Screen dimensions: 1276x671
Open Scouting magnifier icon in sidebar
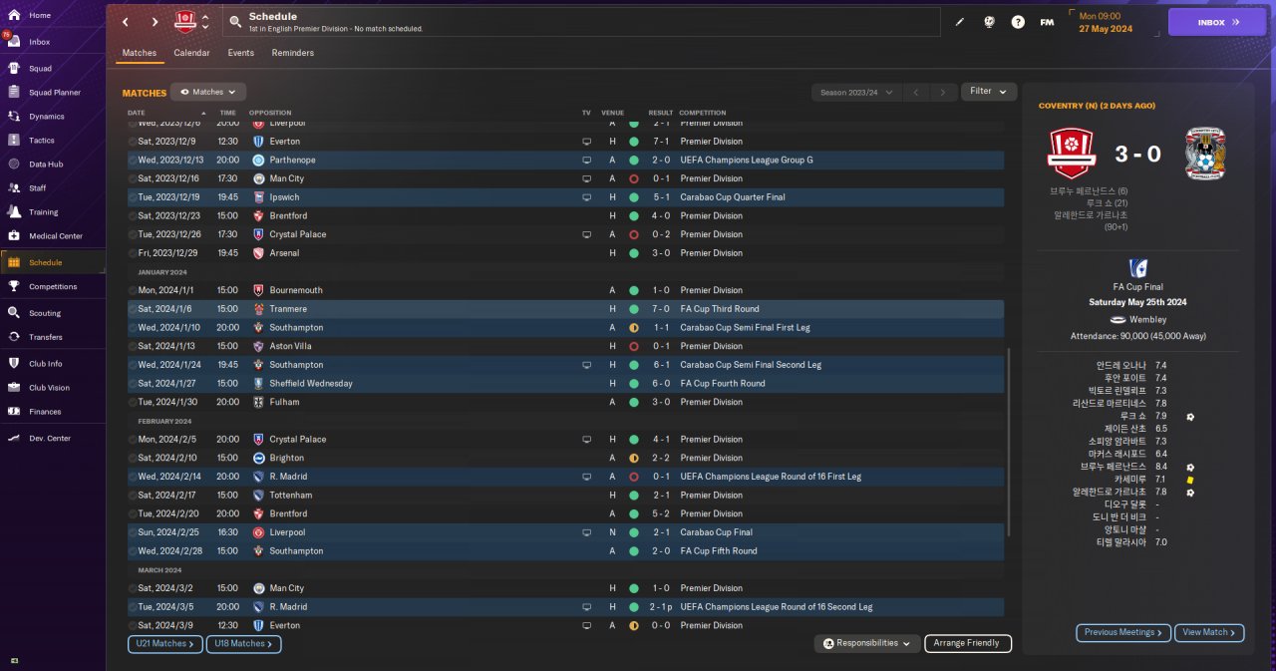click(x=14, y=313)
